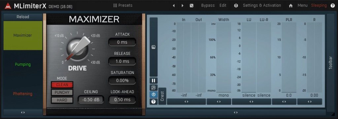Click the ATTACK value field
This screenshot has width=338, height=119.
click(122, 42)
